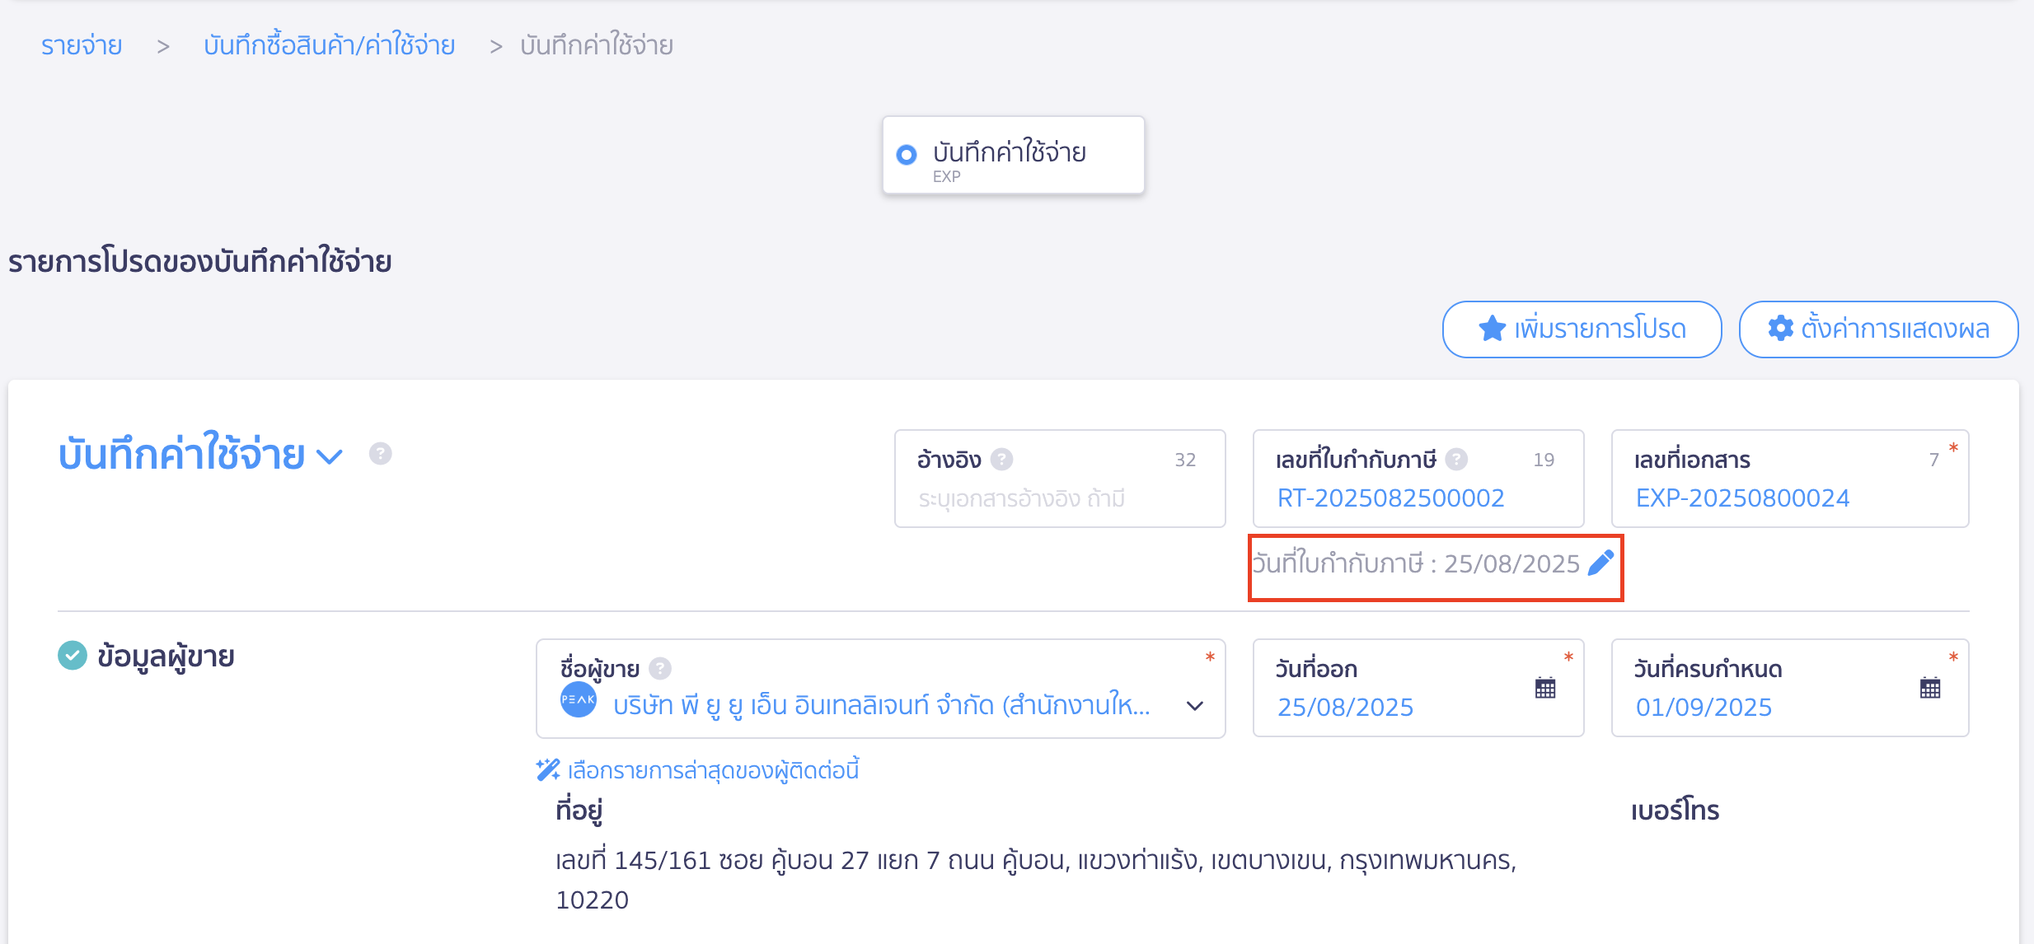Screen dimensions: 2034x944
Task: Click the PEAK logo in the vendor field
Action: point(579,700)
